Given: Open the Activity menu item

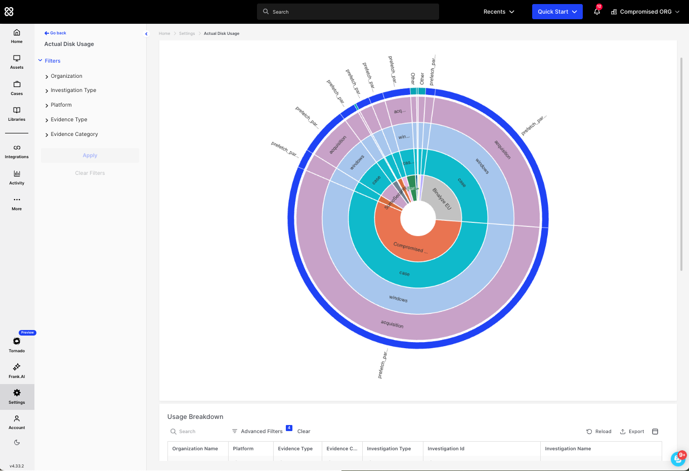Looking at the screenshot, I should tap(17, 177).
